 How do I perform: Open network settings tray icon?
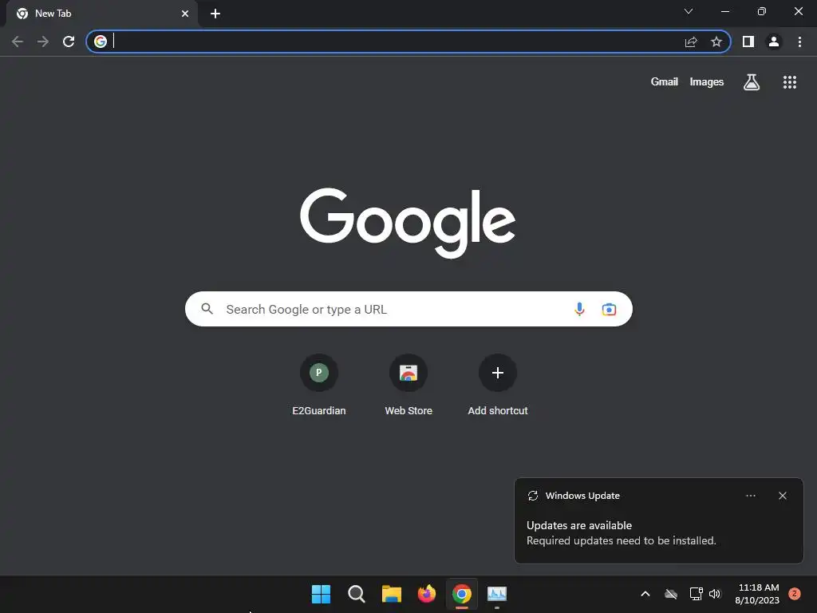(x=696, y=594)
